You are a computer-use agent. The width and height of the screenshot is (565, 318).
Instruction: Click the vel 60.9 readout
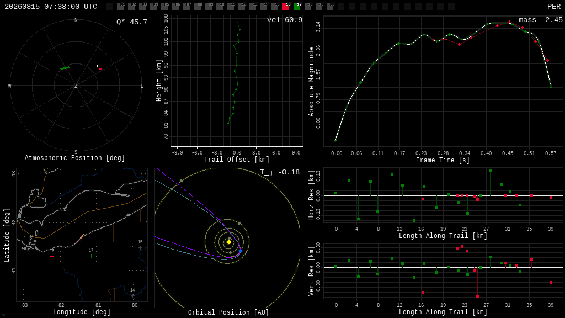click(285, 20)
